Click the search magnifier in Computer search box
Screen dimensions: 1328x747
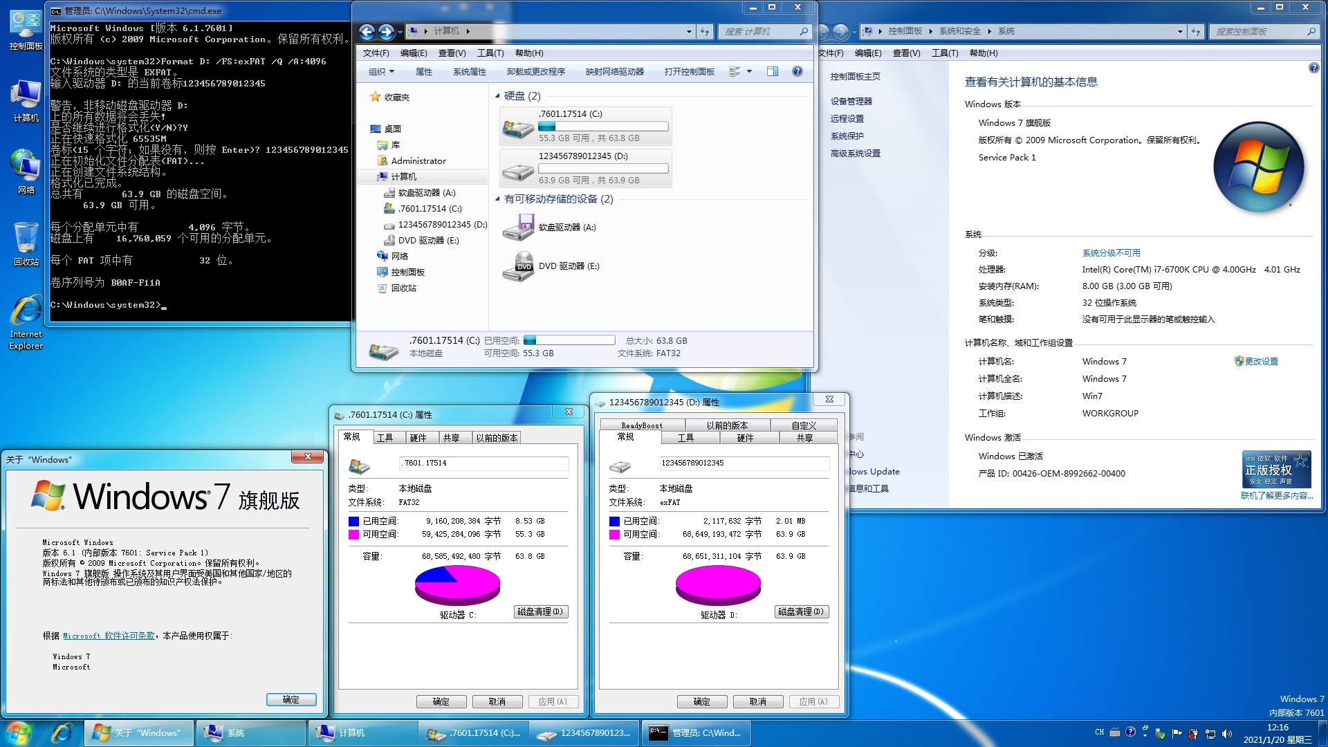tap(803, 31)
